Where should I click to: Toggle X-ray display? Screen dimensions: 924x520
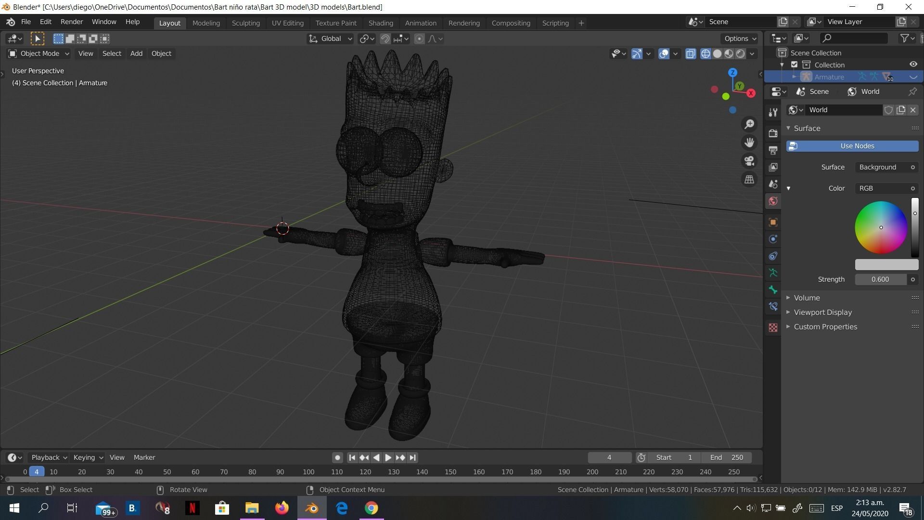[691, 53]
